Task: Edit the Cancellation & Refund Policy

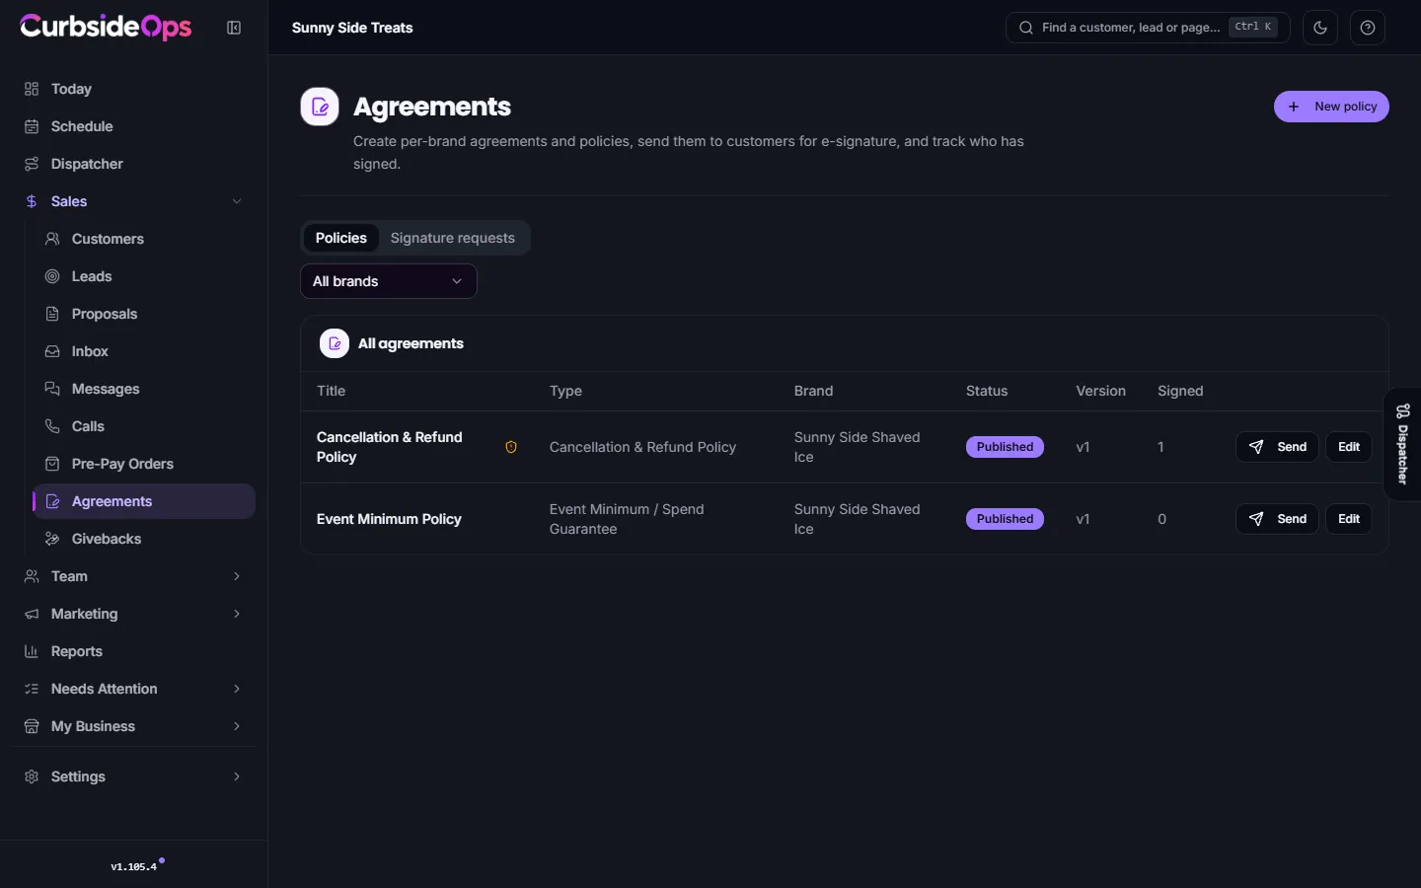Action: click(x=1349, y=447)
